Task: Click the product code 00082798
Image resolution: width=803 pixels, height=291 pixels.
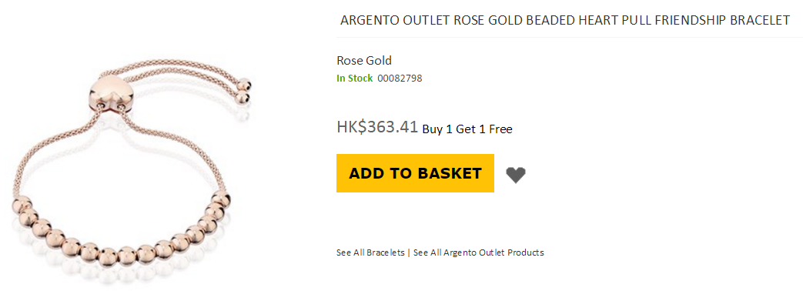Action: pyautogui.click(x=400, y=79)
